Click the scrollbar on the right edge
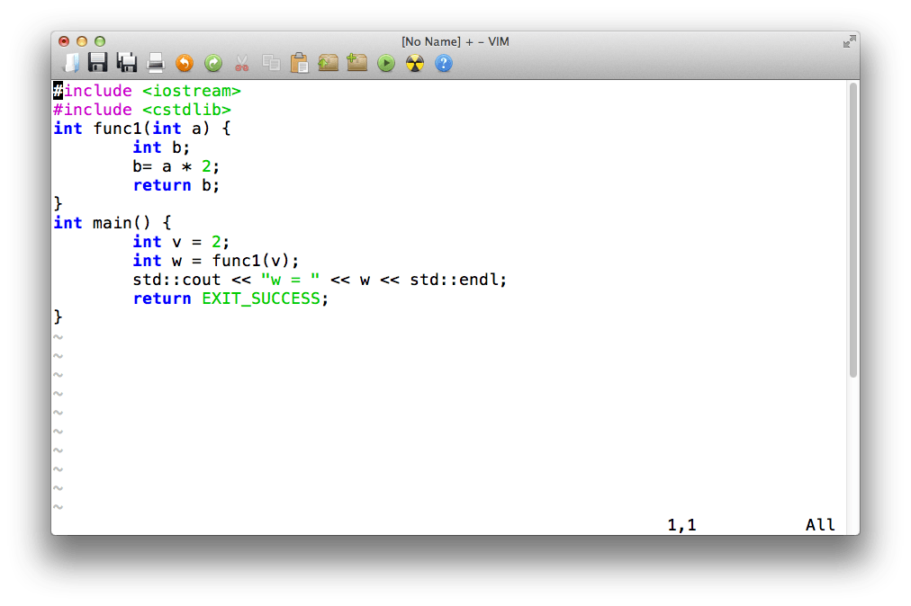 (x=852, y=225)
